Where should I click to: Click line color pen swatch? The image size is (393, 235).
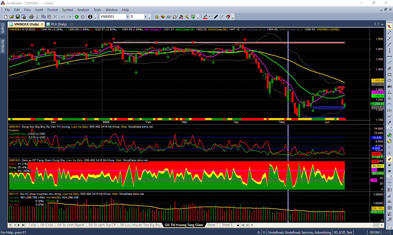click(205, 17)
